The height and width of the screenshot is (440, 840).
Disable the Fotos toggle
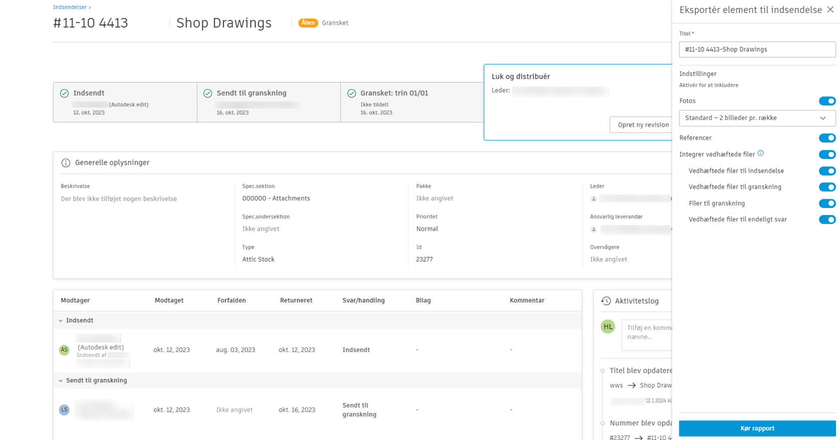[827, 101]
